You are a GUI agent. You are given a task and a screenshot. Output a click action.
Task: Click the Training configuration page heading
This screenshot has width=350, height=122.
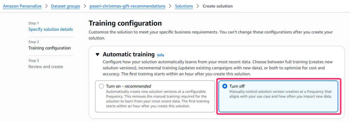pyautogui.click(x=125, y=23)
